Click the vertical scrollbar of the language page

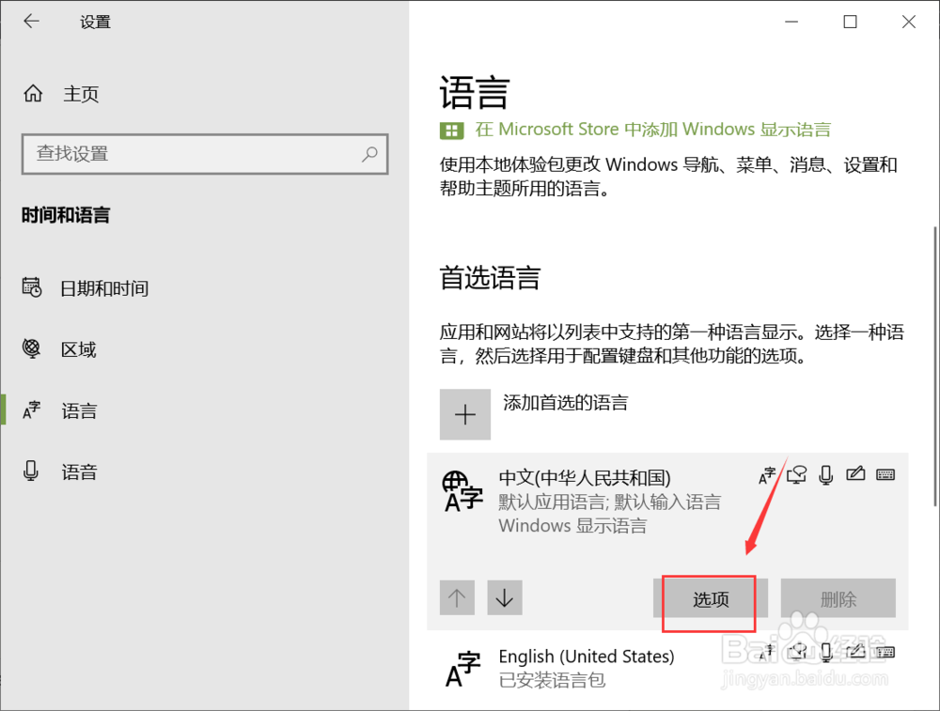click(x=934, y=366)
